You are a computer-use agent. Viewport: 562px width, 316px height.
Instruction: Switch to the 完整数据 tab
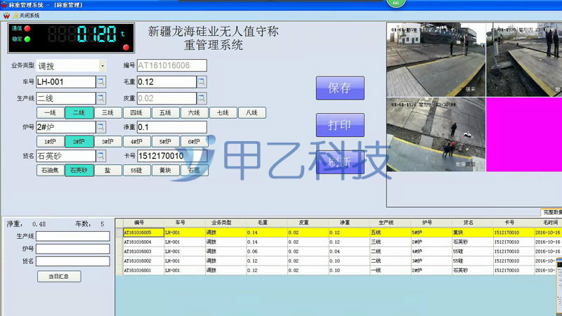552,211
